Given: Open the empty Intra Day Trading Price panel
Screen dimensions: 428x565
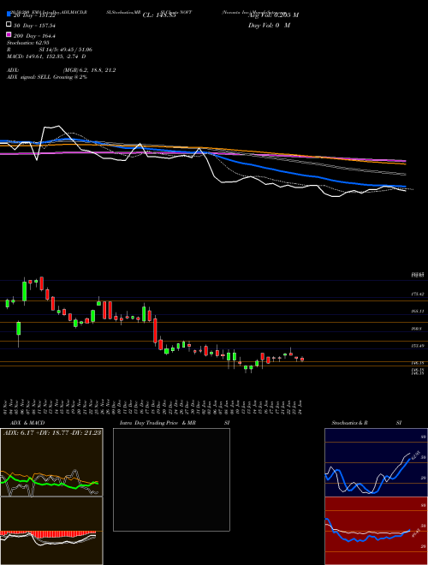Looking at the screenshot, I should (171, 479).
